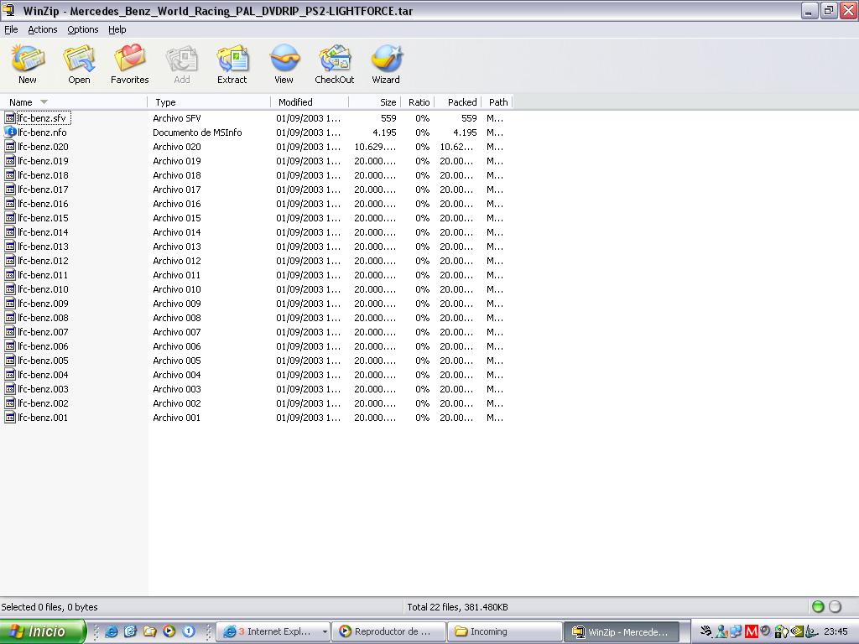Click the size value 4.195
The height and width of the screenshot is (644, 859).
(383, 132)
